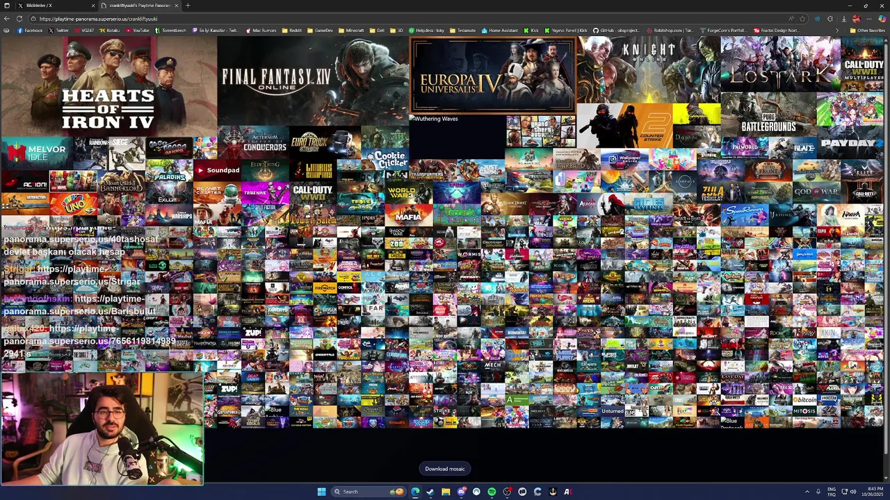Screen dimensions: 890x500
Task: Expand the Minecraft bookmark folder
Action: pyautogui.click(x=351, y=31)
